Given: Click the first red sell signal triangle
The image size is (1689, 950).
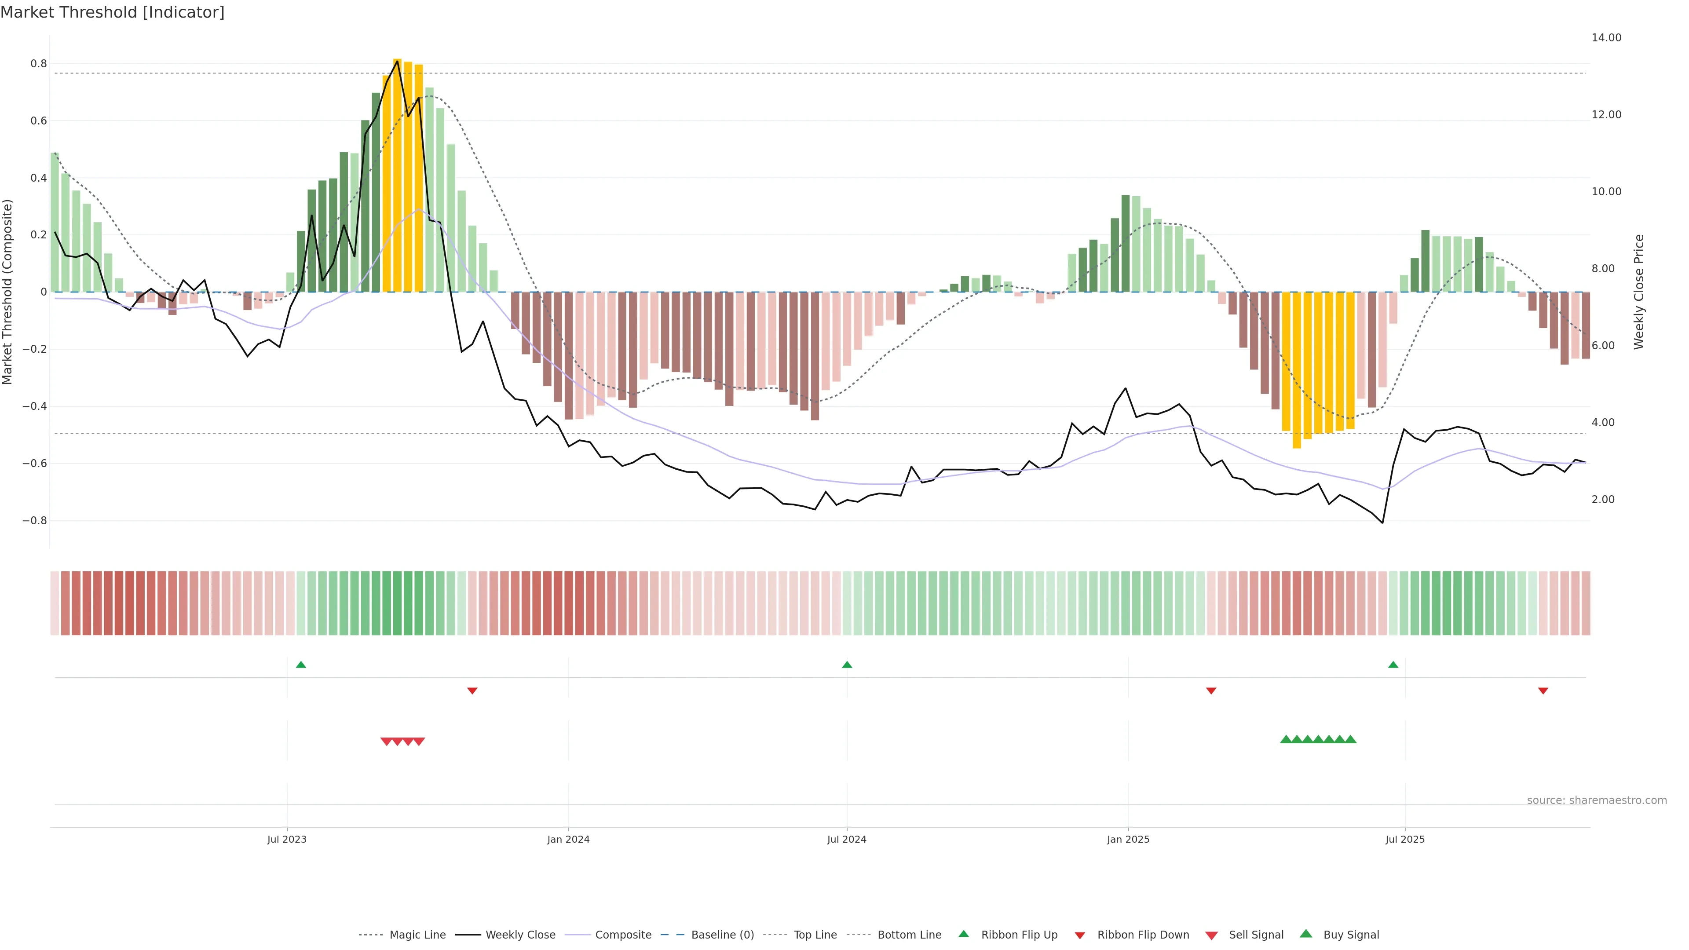Looking at the screenshot, I should [x=386, y=742].
